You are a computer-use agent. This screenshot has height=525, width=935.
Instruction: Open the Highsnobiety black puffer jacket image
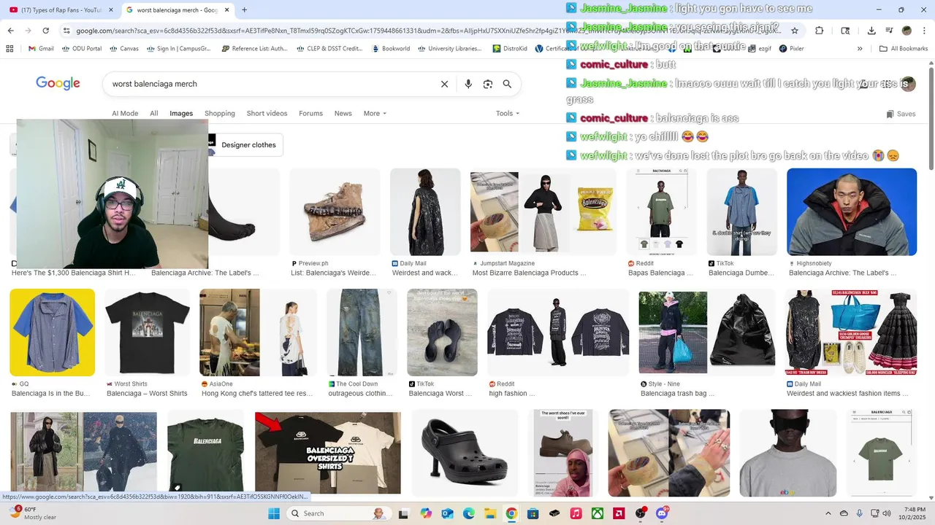pyautogui.click(x=852, y=212)
